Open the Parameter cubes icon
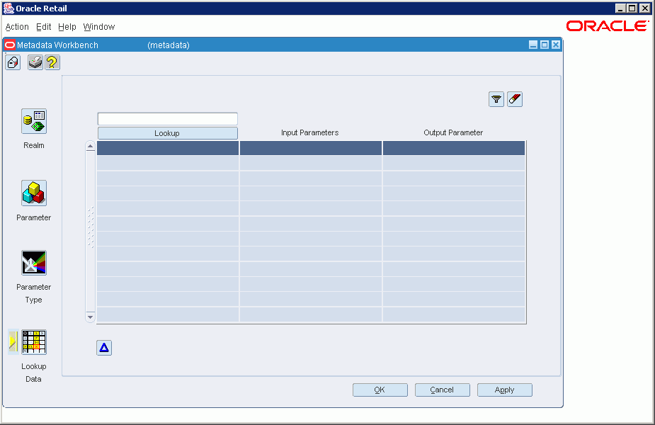 [x=34, y=193]
